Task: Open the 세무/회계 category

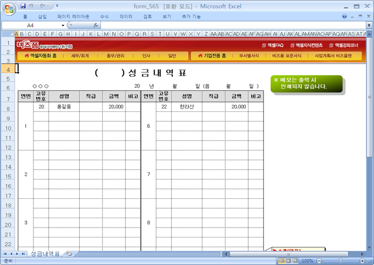Action: pyautogui.click(x=80, y=56)
